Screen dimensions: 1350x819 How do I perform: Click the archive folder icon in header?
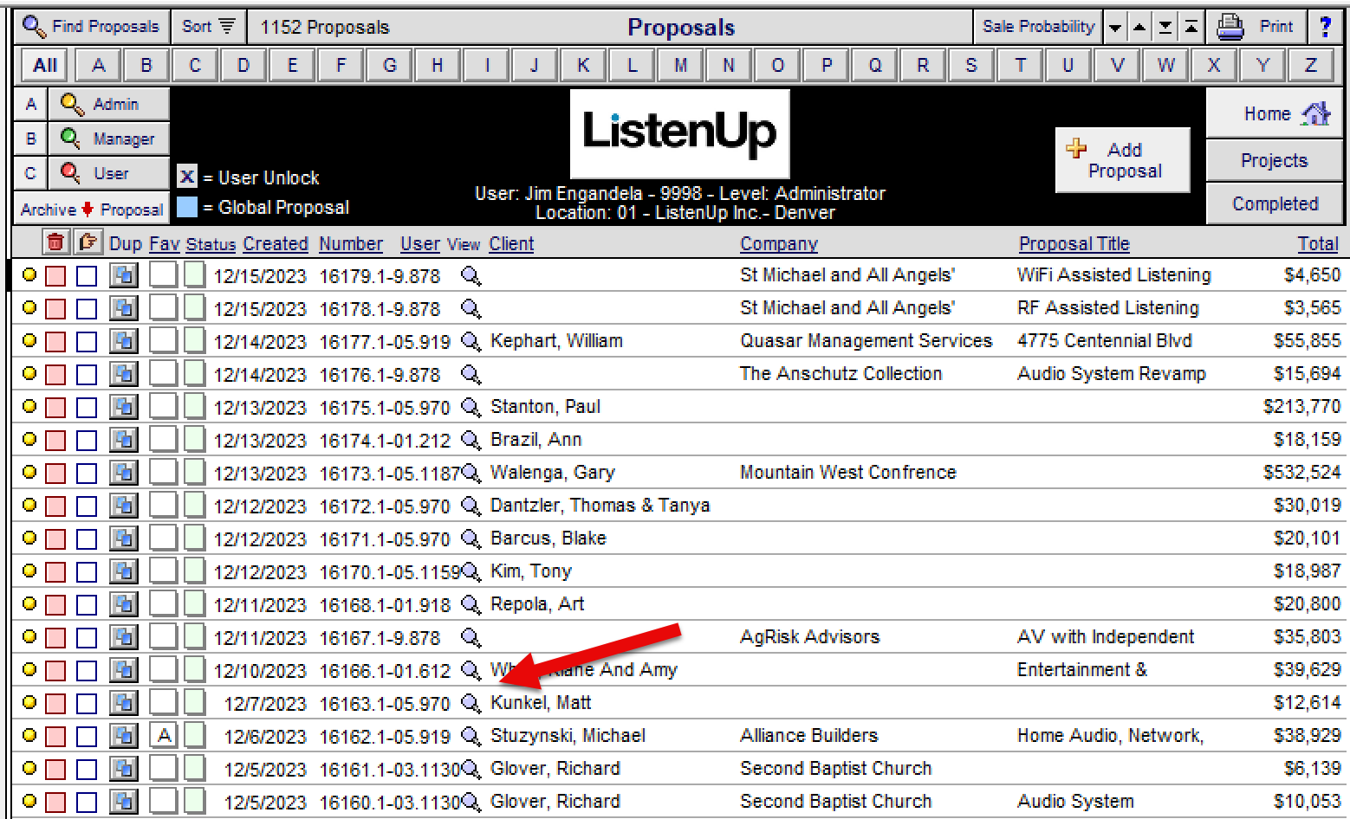pyautogui.click(x=88, y=242)
